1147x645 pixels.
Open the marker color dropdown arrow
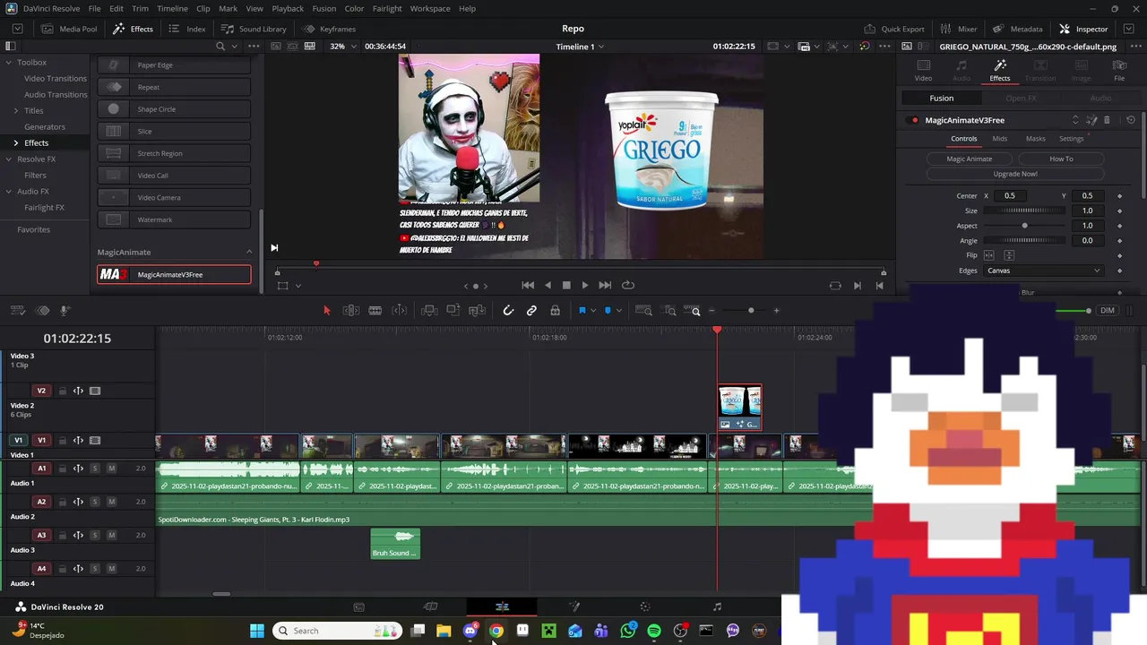tap(619, 311)
